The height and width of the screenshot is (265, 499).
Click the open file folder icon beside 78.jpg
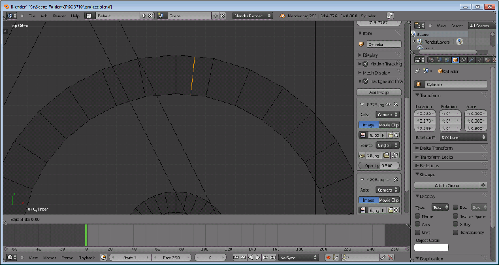(x=386, y=156)
